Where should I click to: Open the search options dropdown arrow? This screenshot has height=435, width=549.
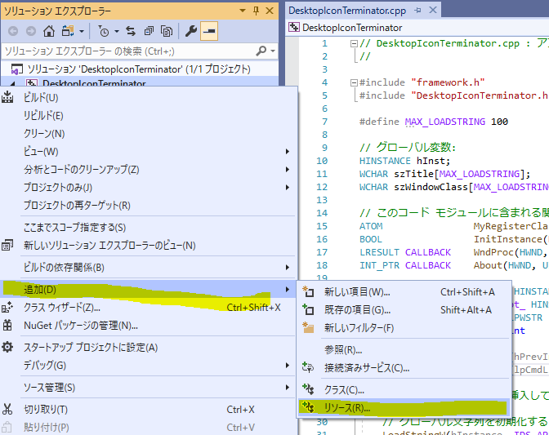tap(273, 51)
